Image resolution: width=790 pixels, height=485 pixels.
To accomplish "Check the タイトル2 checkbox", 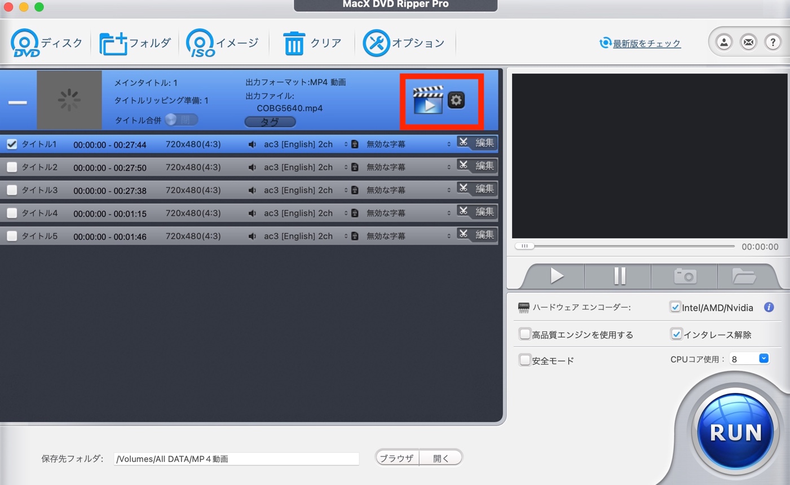I will click(x=12, y=167).
